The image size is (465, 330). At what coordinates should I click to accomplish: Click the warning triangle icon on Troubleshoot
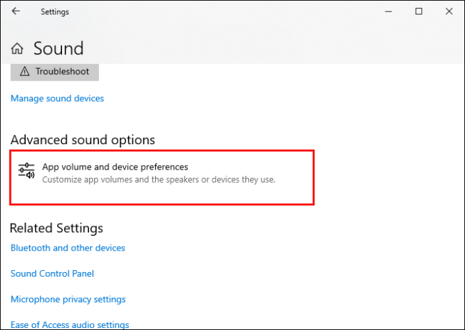point(25,71)
